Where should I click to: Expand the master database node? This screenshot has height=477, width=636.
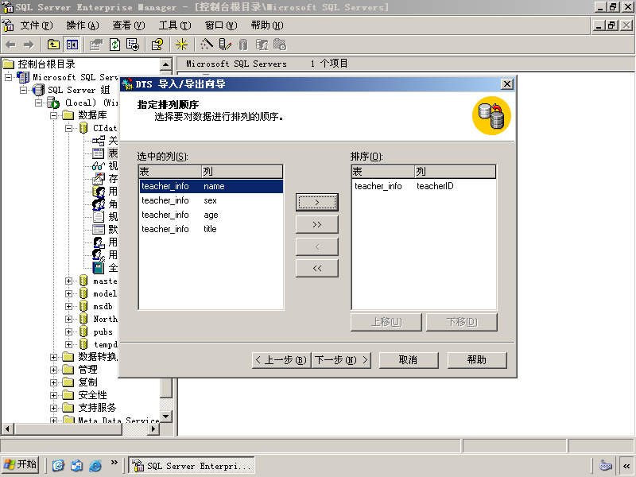coord(69,281)
